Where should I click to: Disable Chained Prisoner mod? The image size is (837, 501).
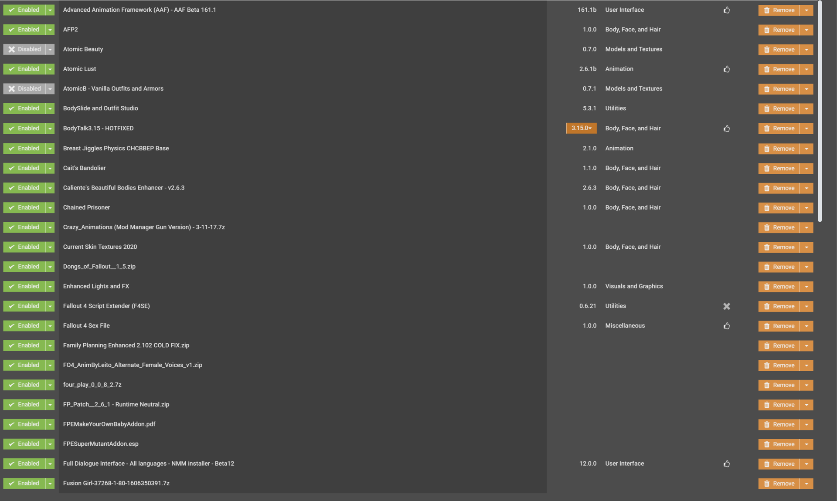pyautogui.click(x=24, y=208)
